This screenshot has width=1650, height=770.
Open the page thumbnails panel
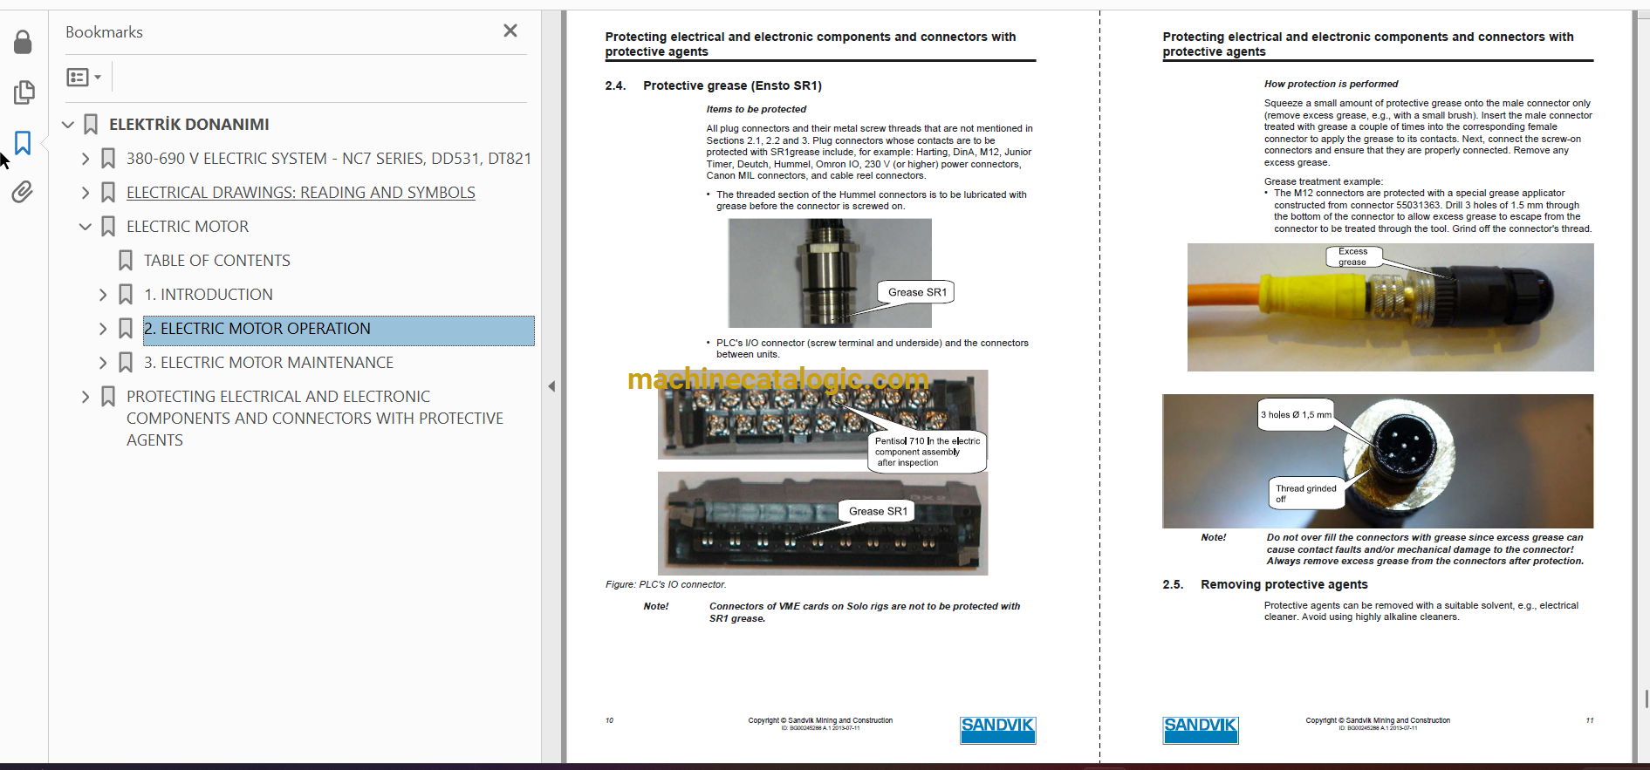pos(23,92)
